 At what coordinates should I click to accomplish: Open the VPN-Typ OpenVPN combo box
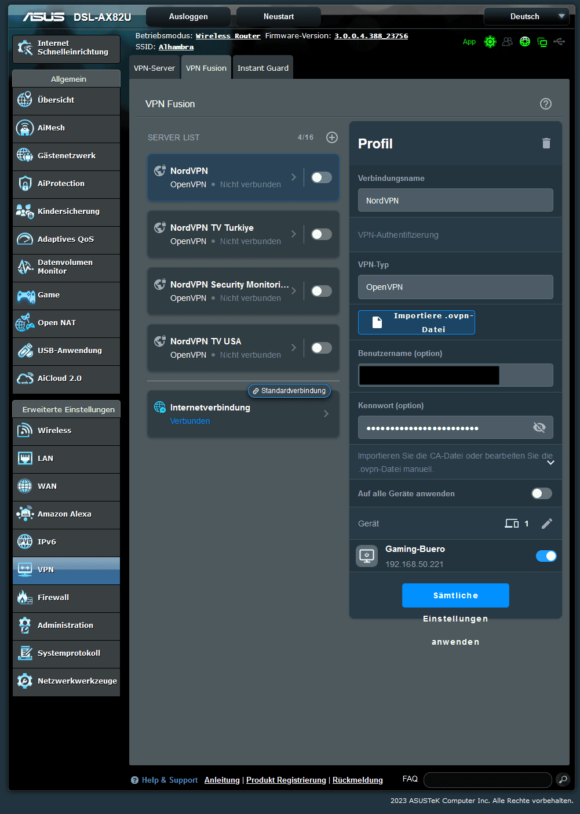point(455,287)
